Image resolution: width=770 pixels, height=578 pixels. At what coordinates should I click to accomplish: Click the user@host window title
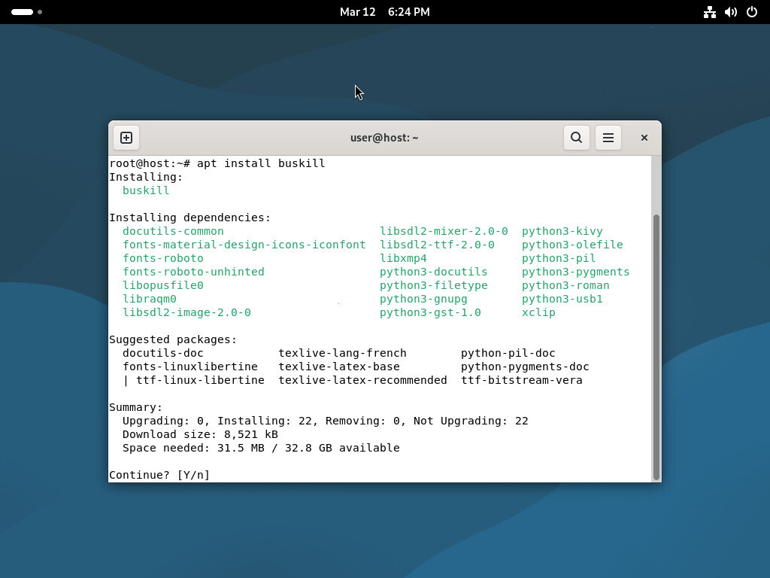(x=384, y=138)
